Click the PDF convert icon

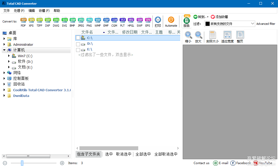[23, 20]
